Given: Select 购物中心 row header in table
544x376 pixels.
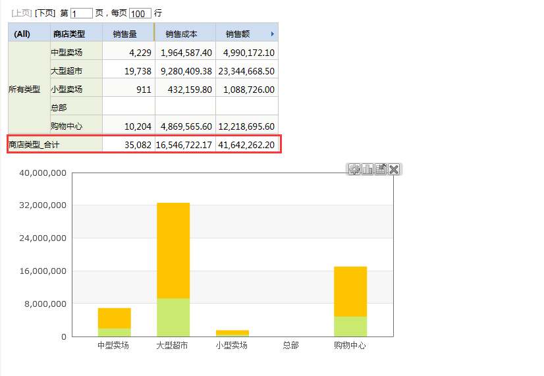Looking at the screenshot, I should click(x=76, y=124).
